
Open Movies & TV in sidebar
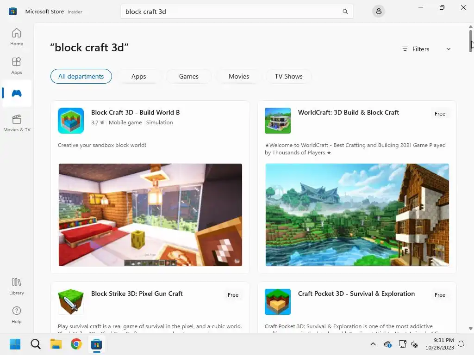click(x=17, y=123)
